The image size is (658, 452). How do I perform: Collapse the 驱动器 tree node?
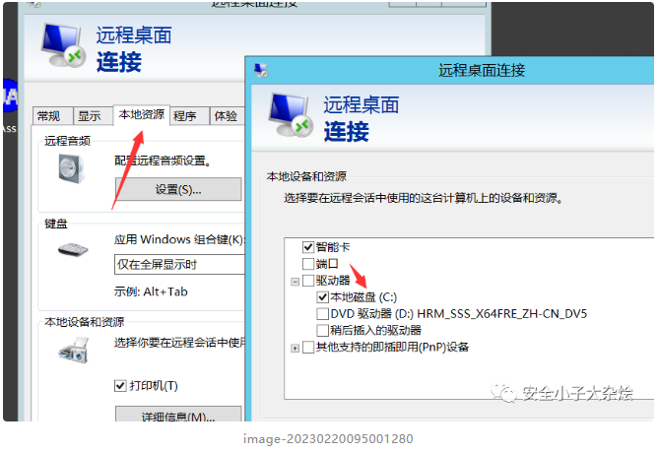tap(295, 282)
